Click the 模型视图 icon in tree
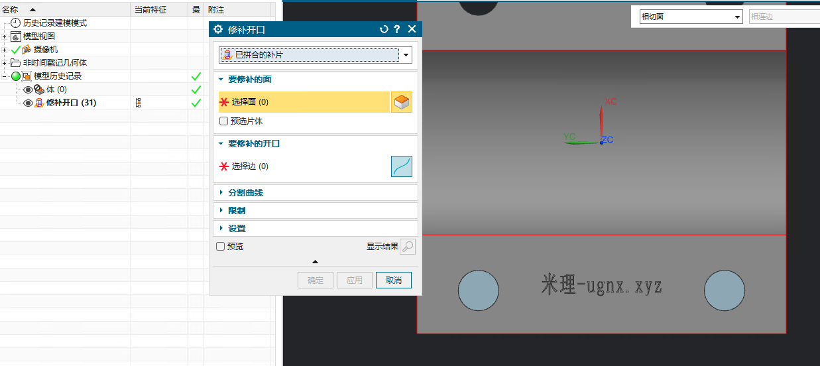Screen dimensions: 820x366 (16, 36)
